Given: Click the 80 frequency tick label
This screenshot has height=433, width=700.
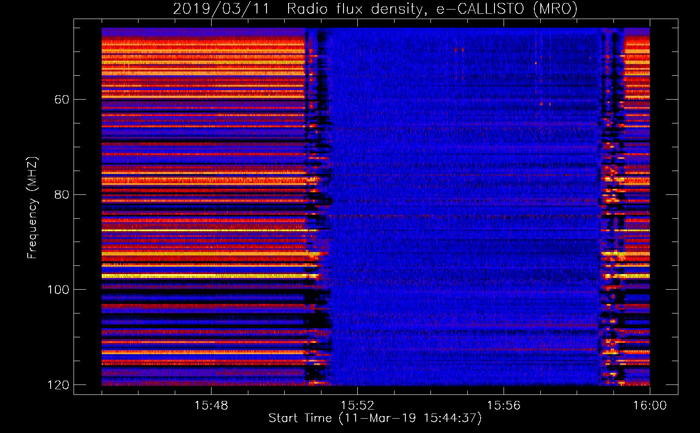Looking at the screenshot, I should coord(62,194).
